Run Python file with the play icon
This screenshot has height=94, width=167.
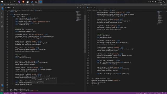pos(78,8)
